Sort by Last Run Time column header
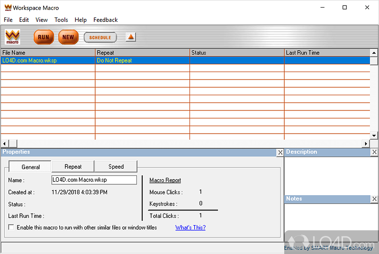379x254 pixels. pos(327,53)
